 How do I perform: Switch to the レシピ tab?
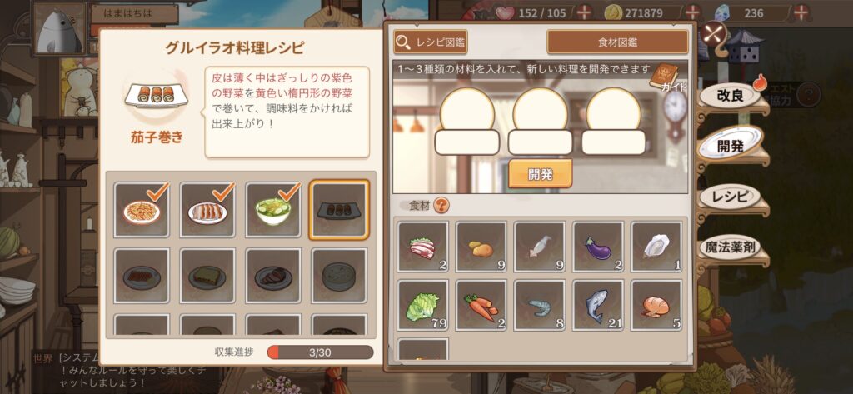tap(730, 197)
